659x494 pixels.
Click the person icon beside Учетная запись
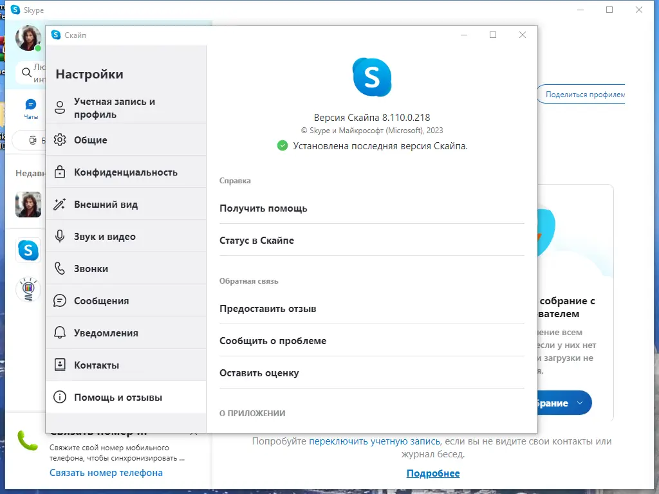click(60, 107)
